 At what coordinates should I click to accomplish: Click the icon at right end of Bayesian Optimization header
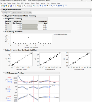pos(91,10)
